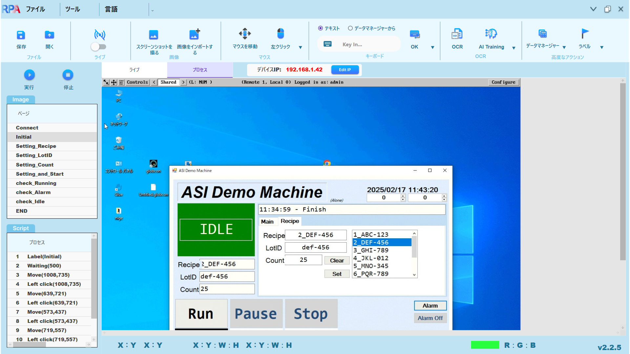Click the left click (左クリック) mouse icon
Image resolution: width=630 pixels, height=354 pixels.
[x=281, y=33]
